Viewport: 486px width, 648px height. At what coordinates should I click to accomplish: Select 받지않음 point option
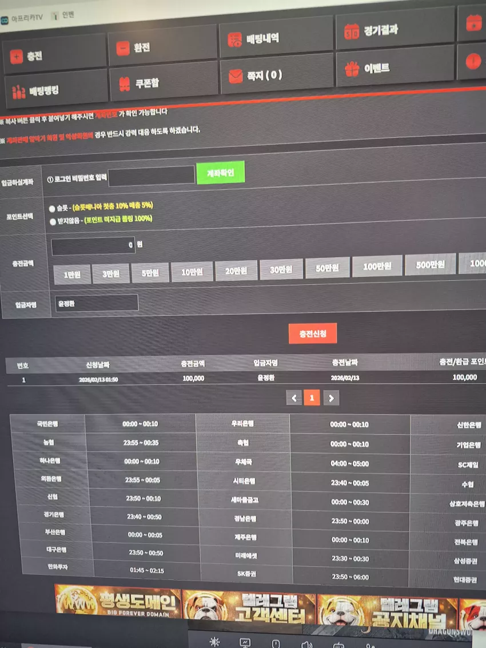click(53, 222)
